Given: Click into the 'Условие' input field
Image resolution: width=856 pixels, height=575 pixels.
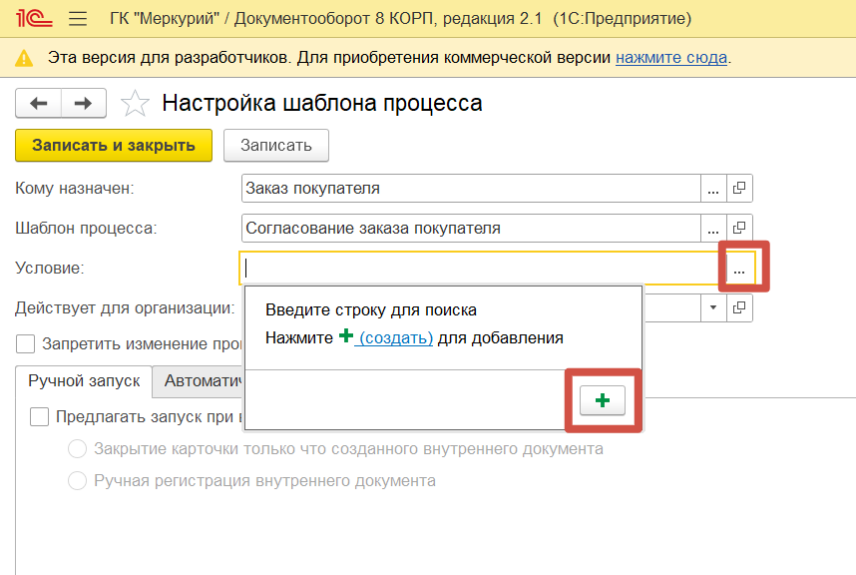Looking at the screenshot, I should pos(479,269).
